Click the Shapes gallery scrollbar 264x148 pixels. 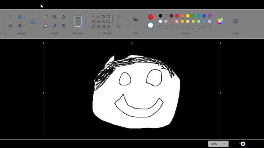coord(112,19)
